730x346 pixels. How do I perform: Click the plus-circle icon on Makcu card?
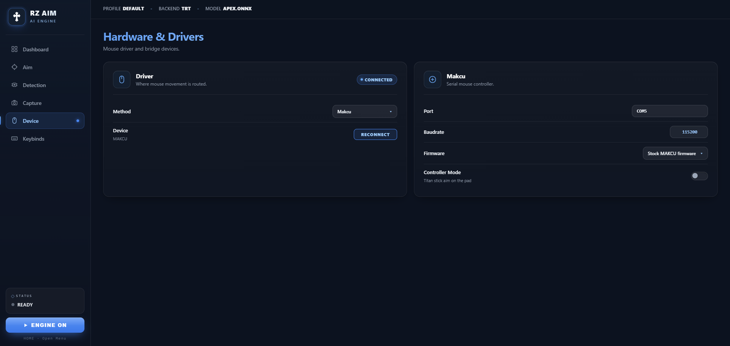pyautogui.click(x=432, y=80)
